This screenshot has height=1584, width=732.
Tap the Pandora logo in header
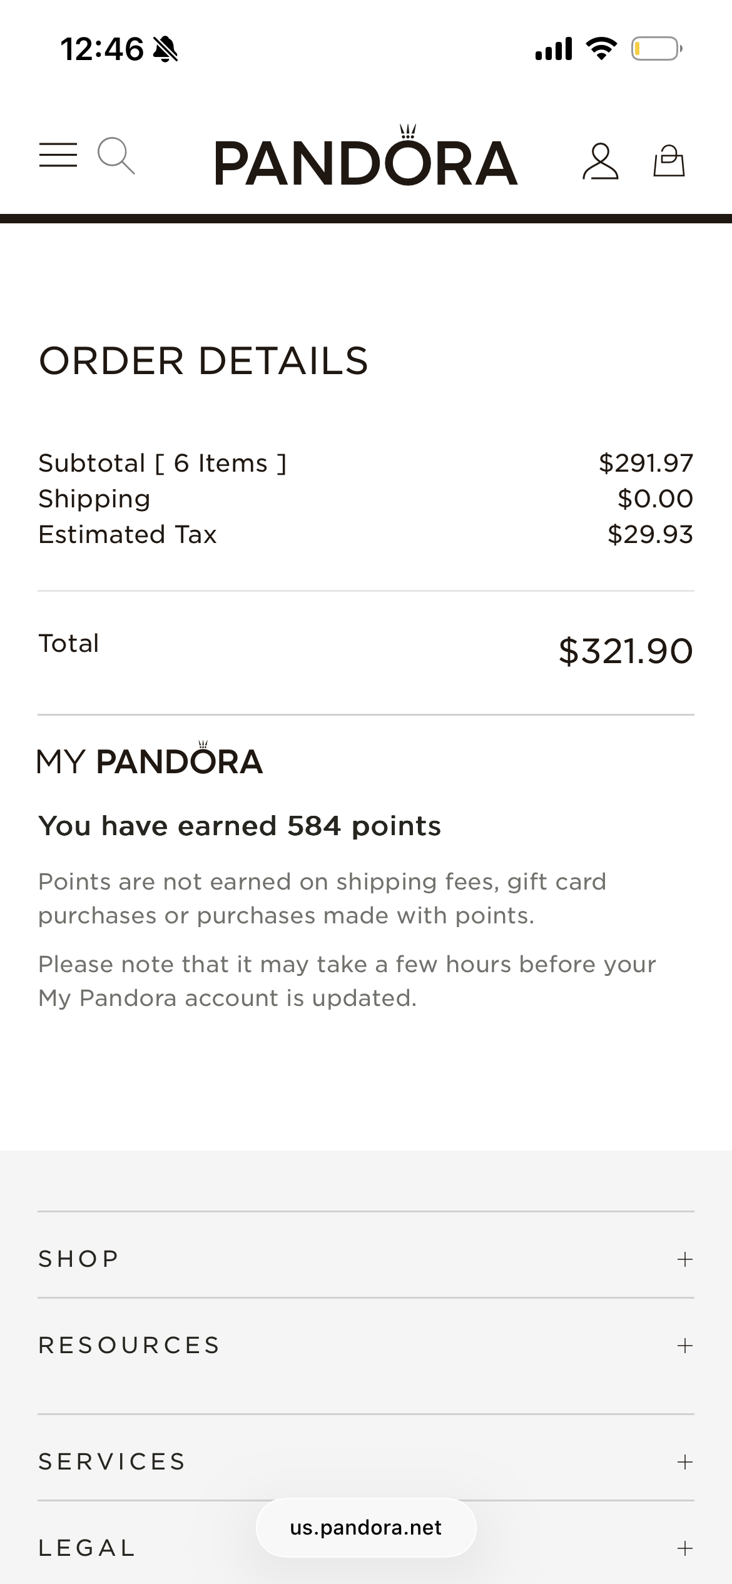[366, 160]
